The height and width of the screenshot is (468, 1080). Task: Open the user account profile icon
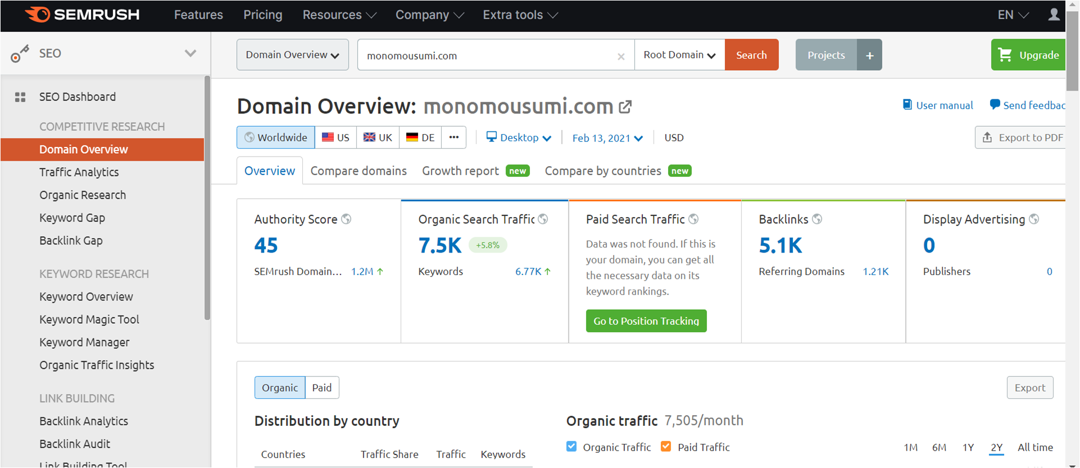tap(1054, 15)
